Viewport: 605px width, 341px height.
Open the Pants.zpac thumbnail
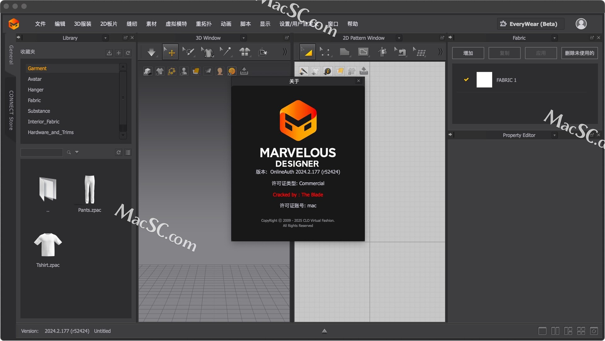(x=89, y=190)
